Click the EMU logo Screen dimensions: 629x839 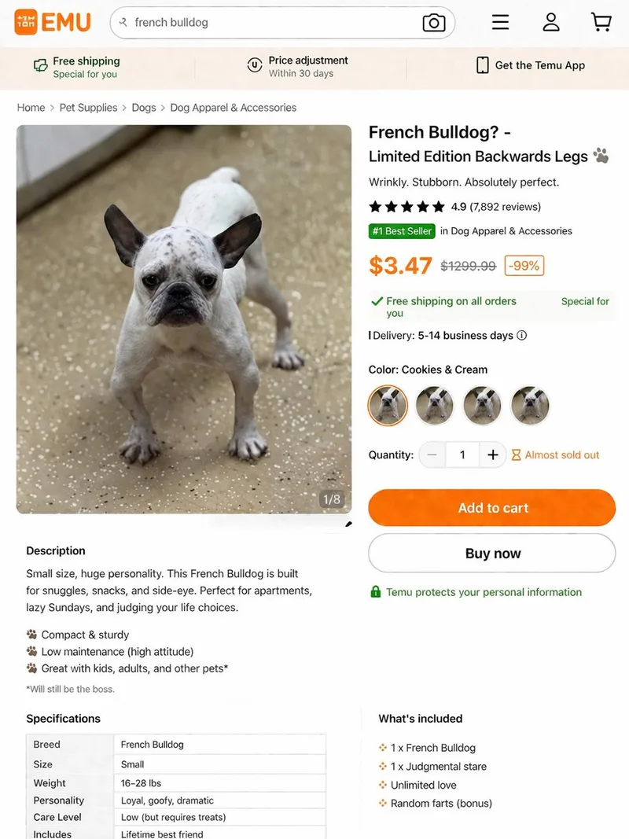click(x=53, y=22)
